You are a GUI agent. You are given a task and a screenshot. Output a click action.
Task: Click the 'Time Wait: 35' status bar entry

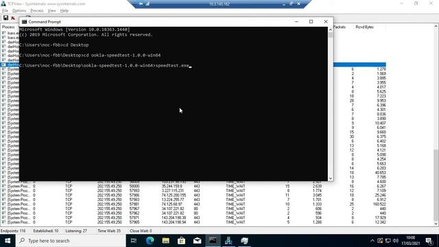[109, 231]
